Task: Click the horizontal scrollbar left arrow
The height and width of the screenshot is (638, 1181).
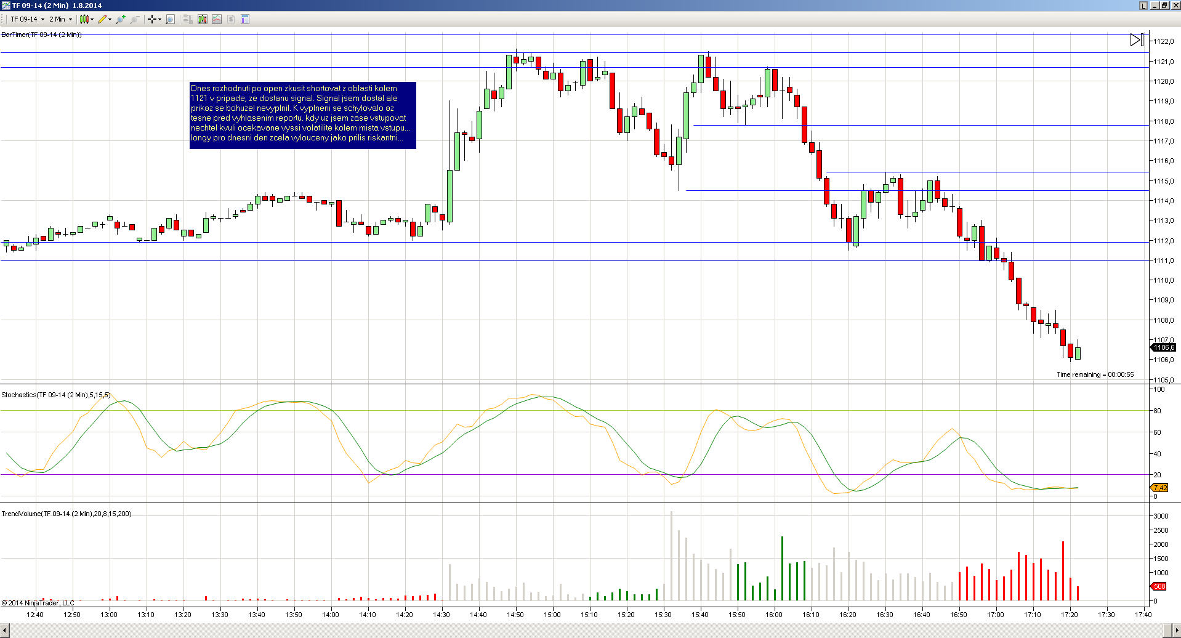Action: (x=5, y=631)
